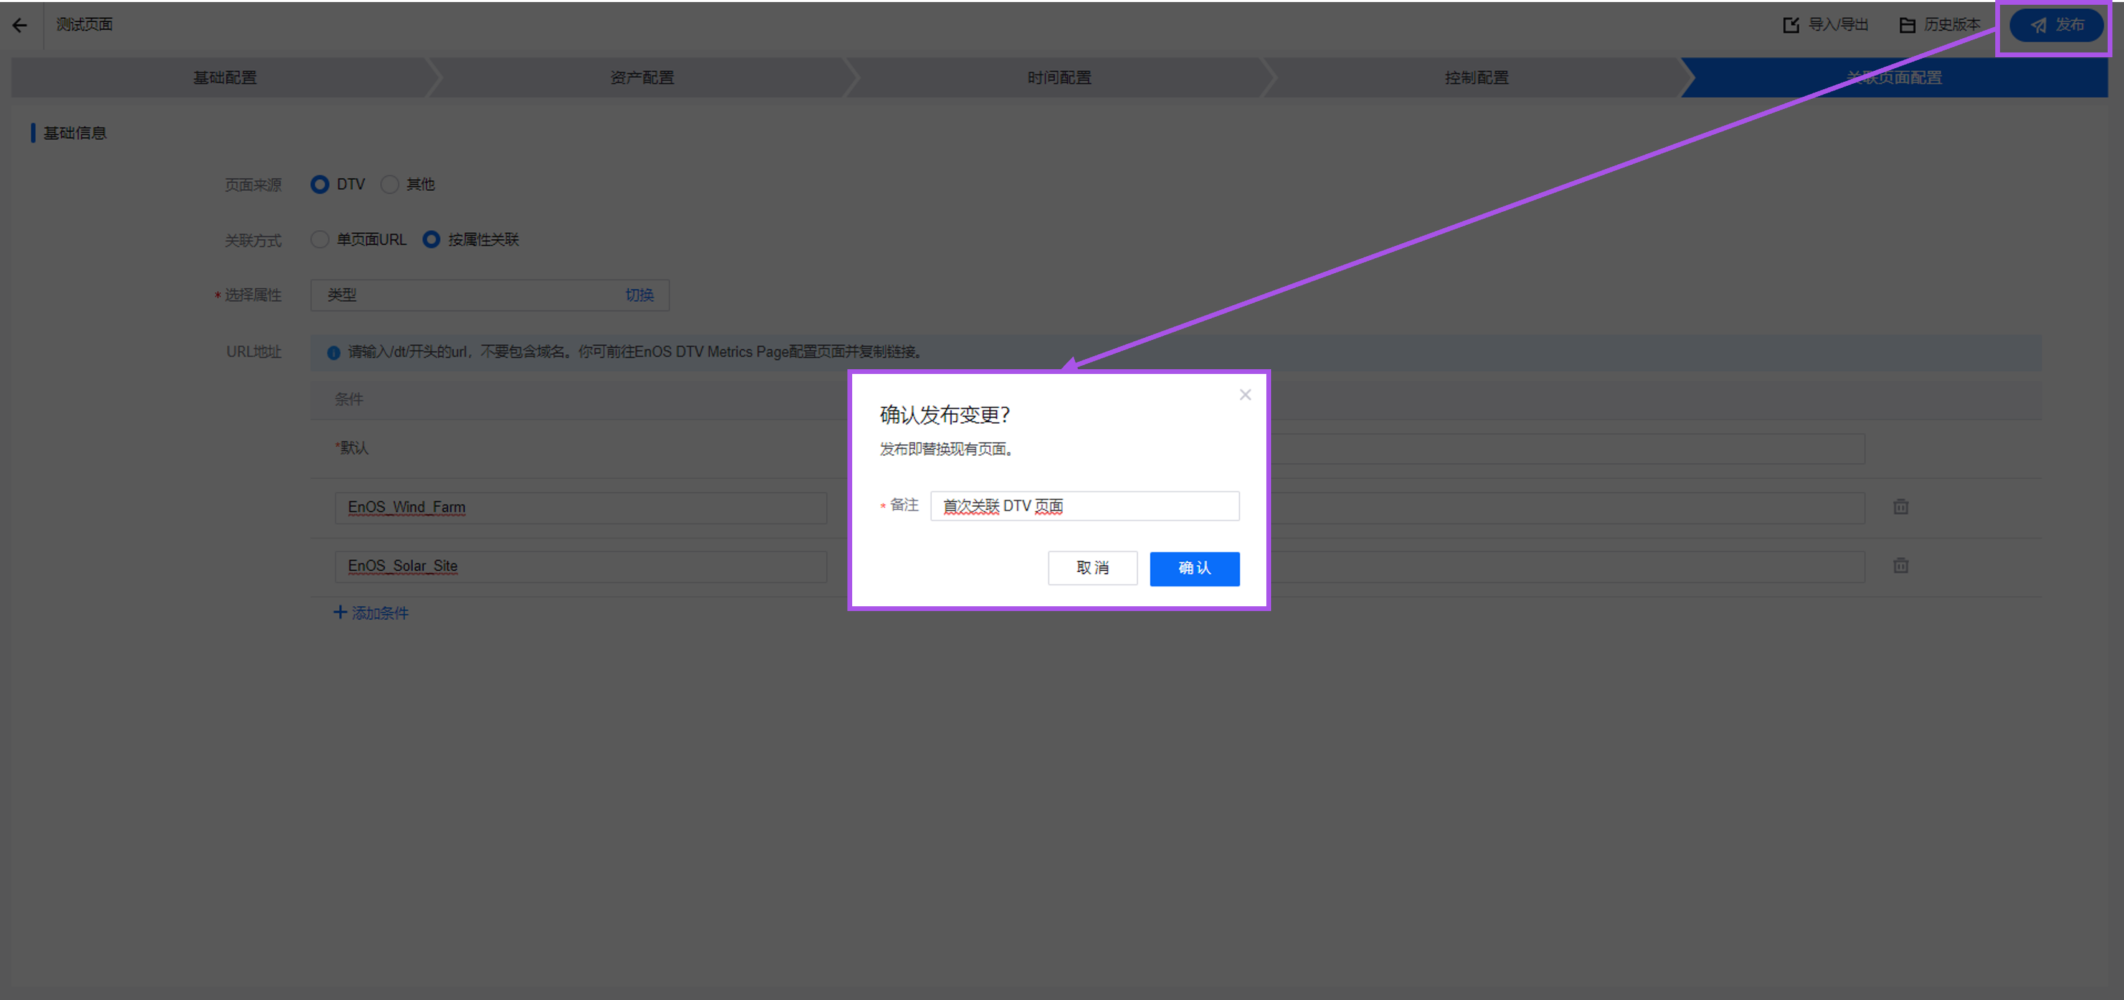Image resolution: width=2124 pixels, height=1000 pixels.
Task: Click the plus icon for 添加条件
Action: point(340,612)
